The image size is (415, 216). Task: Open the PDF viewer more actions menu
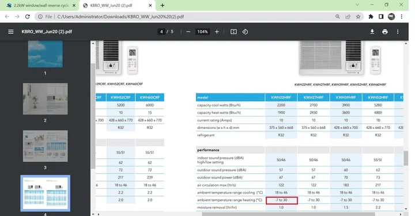[x=398, y=32]
